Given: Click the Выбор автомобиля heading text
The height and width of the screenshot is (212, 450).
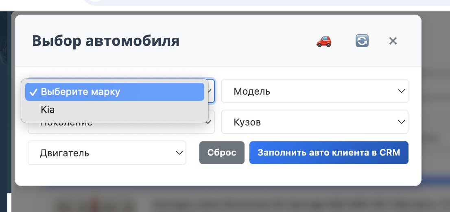Looking at the screenshot, I should (106, 41).
